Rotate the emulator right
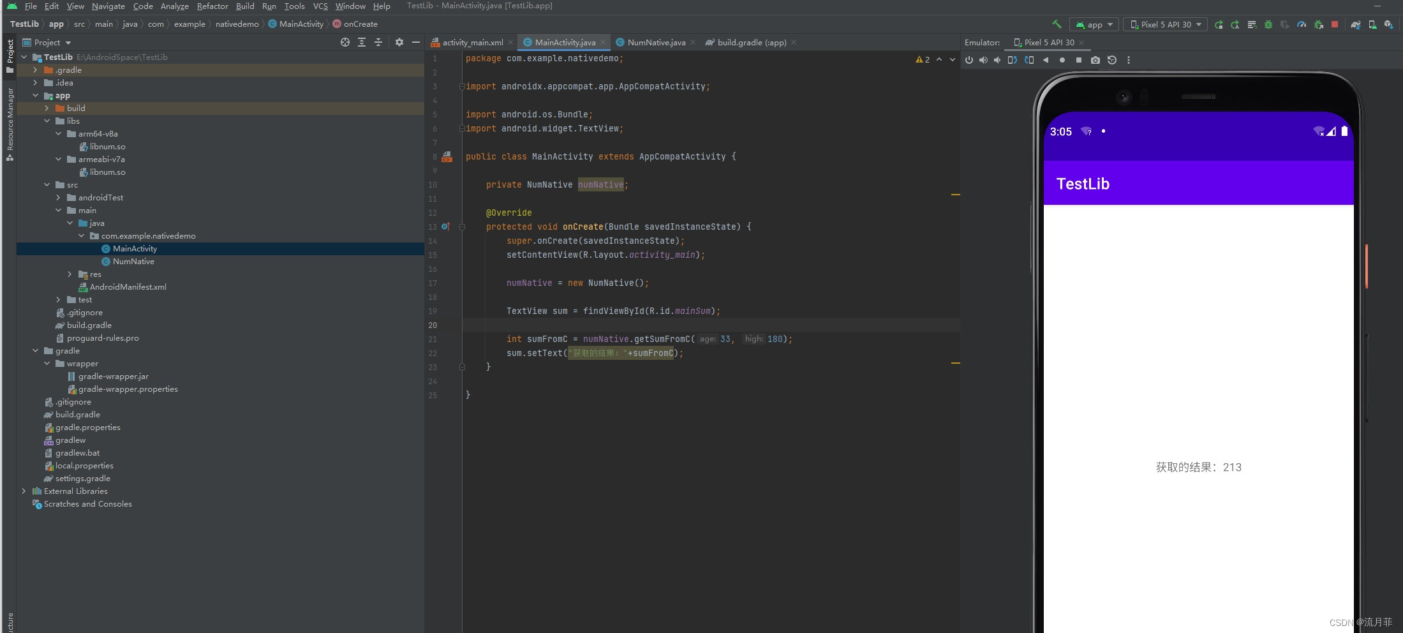This screenshot has width=1403, height=633. click(1029, 60)
